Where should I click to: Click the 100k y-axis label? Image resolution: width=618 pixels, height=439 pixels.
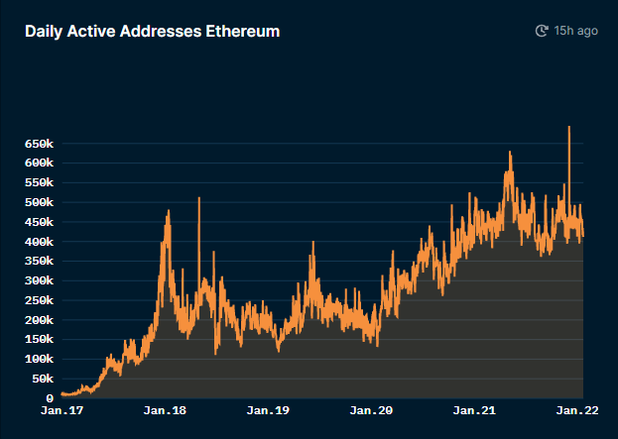(x=39, y=359)
